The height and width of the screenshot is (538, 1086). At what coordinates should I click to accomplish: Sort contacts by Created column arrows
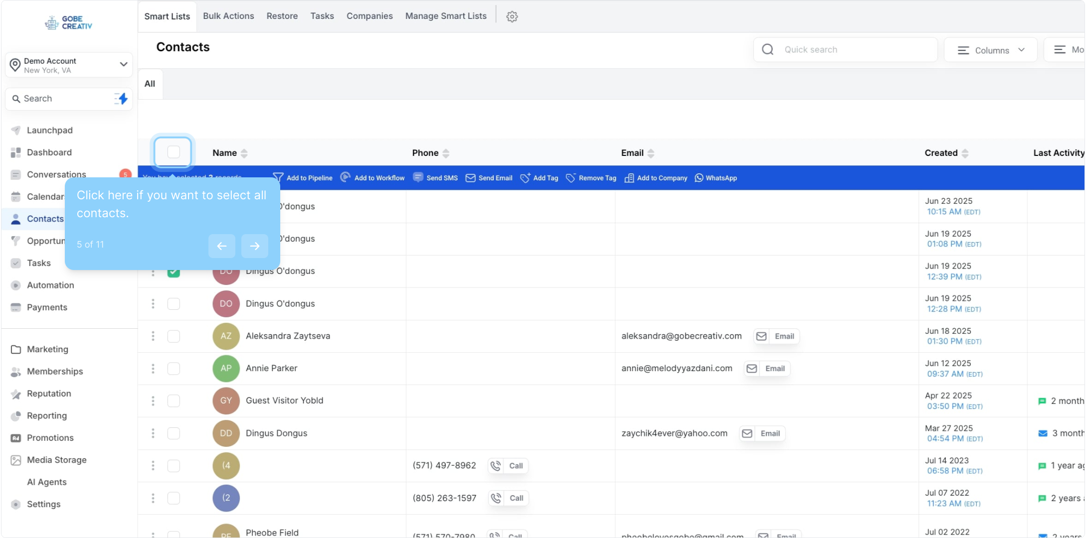965,153
